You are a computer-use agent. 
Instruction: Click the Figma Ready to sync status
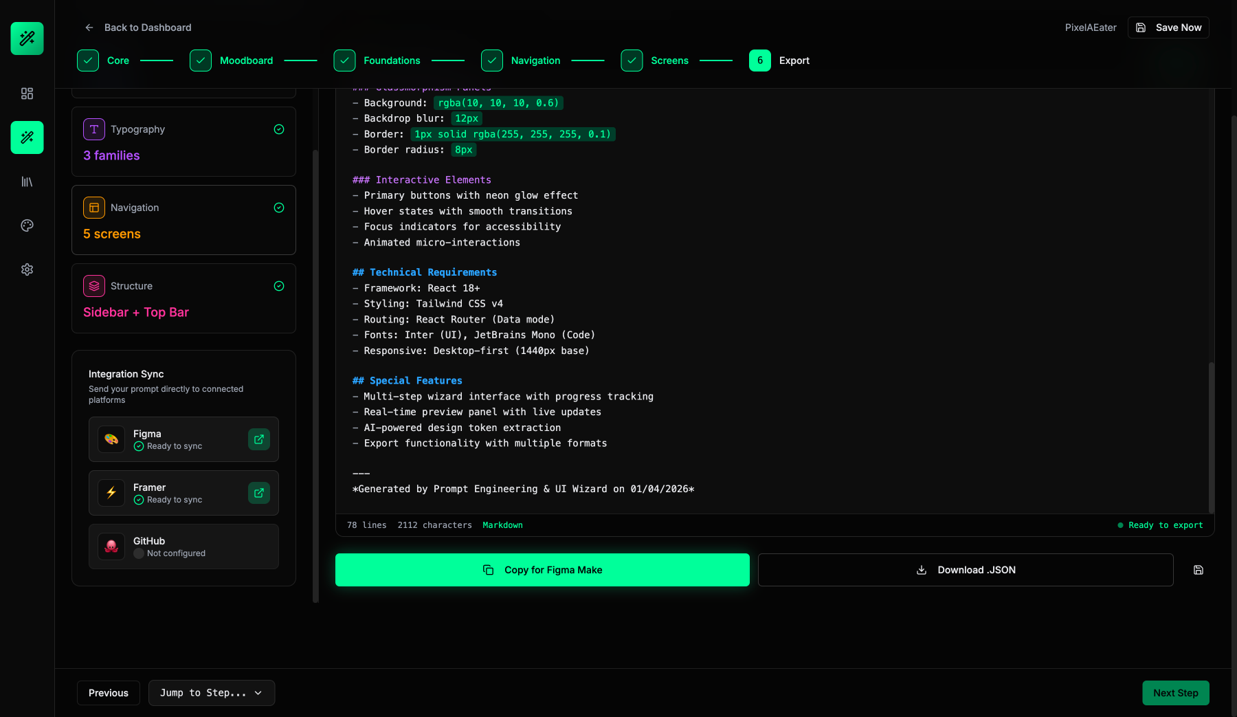click(168, 446)
